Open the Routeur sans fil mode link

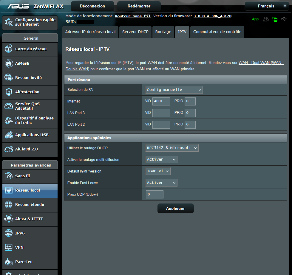[133, 16]
